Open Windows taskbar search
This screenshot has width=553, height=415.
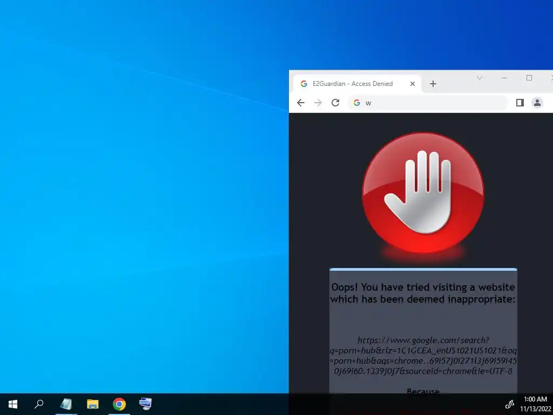pyautogui.click(x=39, y=404)
